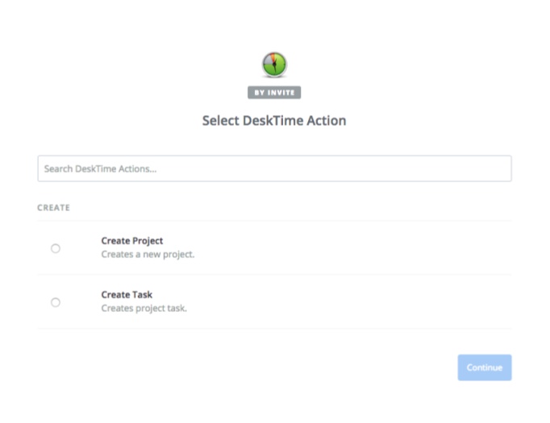Focus the Search DeskTime Actions field

[x=275, y=168]
